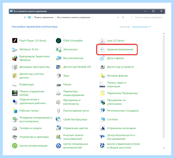Image resolution: width=174 pixels, height=158 pixels.
Task: Click the Распознавание речи microphone icon
Action: click(58, 111)
